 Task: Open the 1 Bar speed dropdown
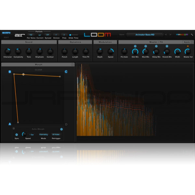(32, 135)
